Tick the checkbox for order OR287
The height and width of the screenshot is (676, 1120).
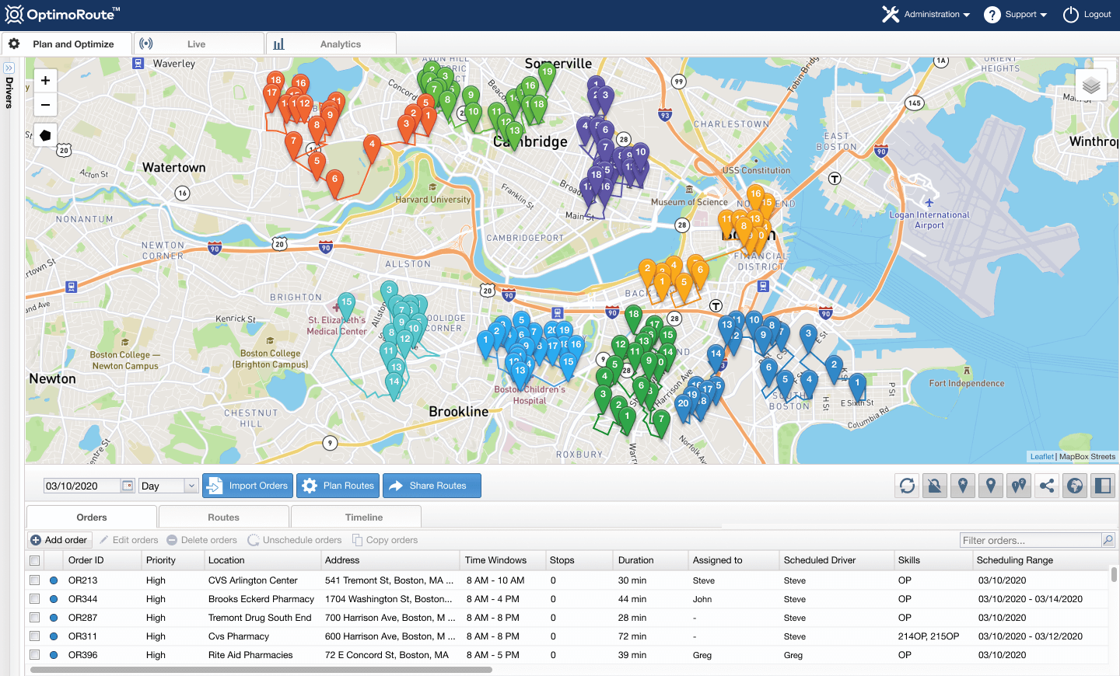(34, 617)
